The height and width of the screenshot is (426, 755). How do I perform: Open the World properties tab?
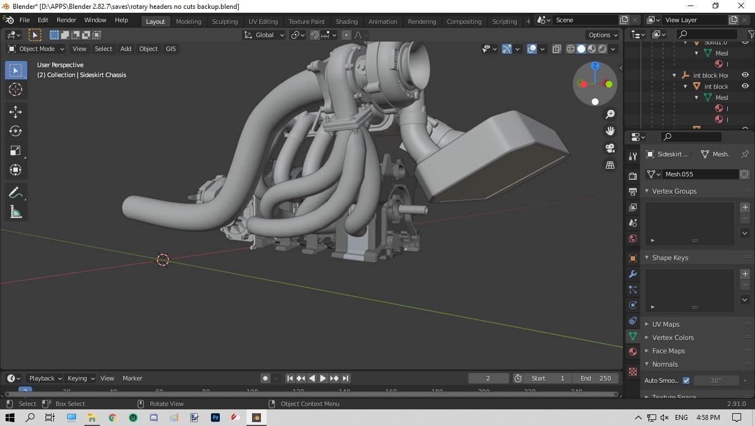tap(633, 239)
